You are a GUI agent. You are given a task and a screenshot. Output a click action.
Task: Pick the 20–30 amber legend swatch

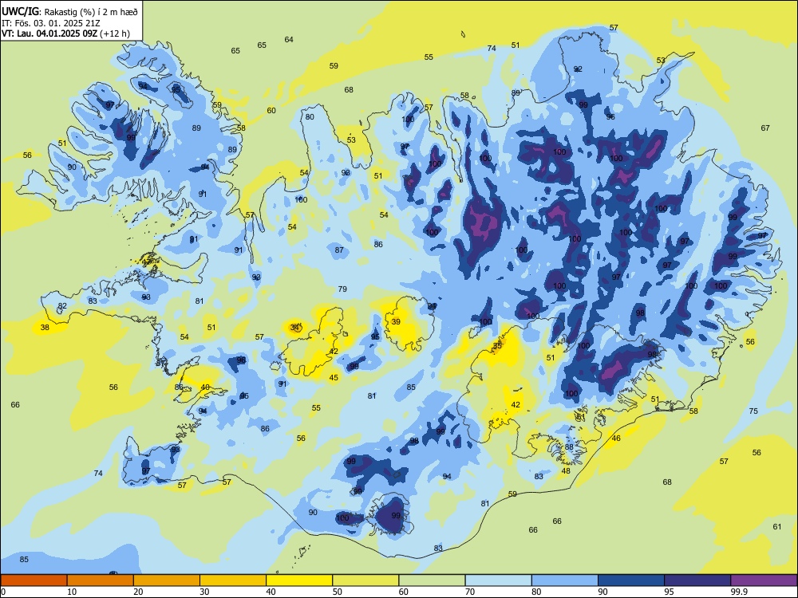(x=167, y=580)
